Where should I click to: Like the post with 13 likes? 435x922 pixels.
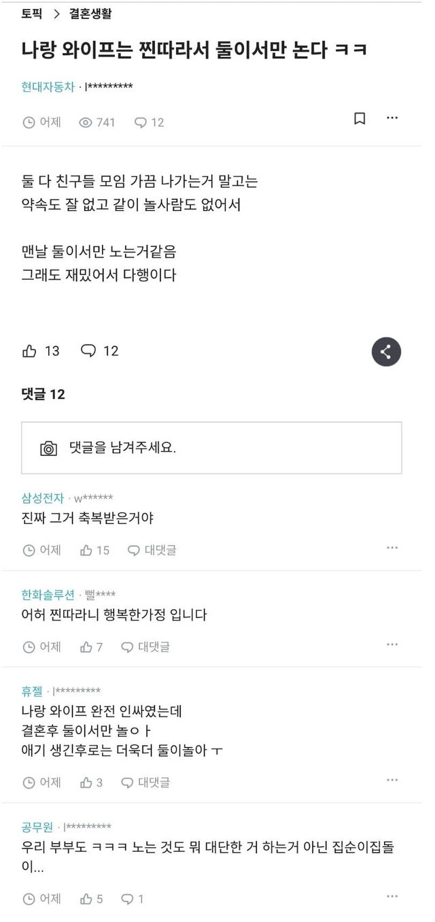[30, 351]
